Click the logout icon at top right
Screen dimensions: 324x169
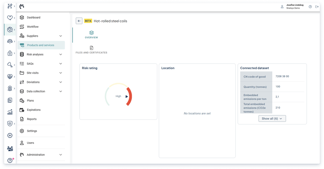click(x=317, y=7)
